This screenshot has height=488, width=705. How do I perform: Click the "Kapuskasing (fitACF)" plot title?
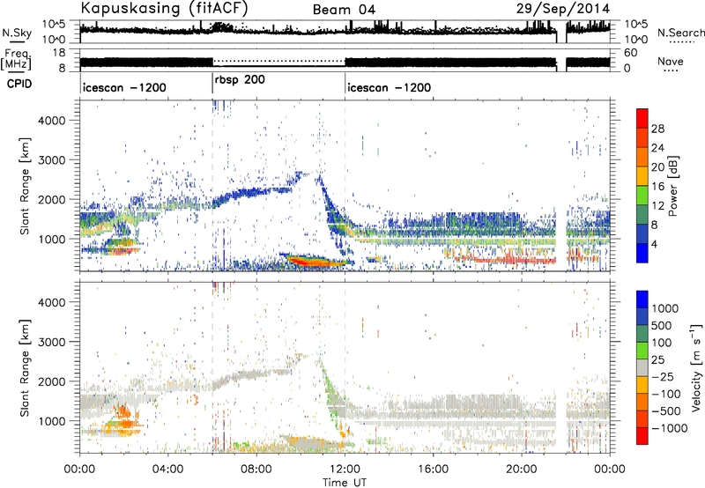point(164,8)
